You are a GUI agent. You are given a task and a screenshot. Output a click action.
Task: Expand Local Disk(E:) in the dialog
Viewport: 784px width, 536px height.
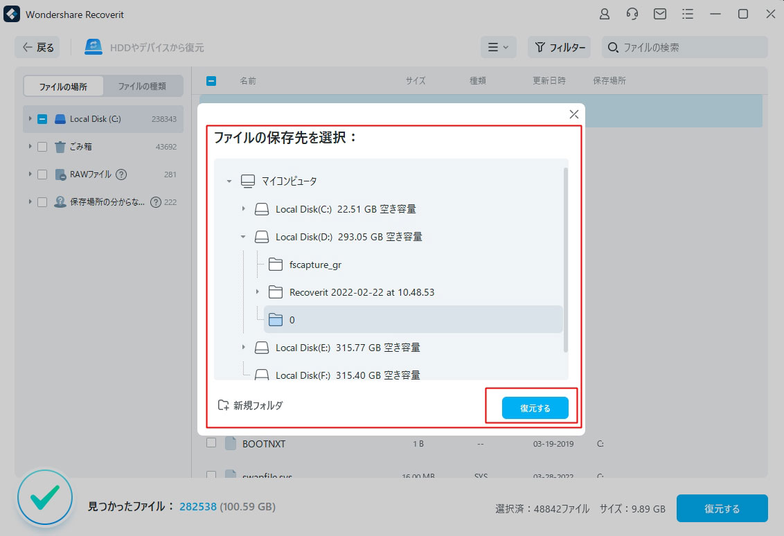(x=244, y=347)
